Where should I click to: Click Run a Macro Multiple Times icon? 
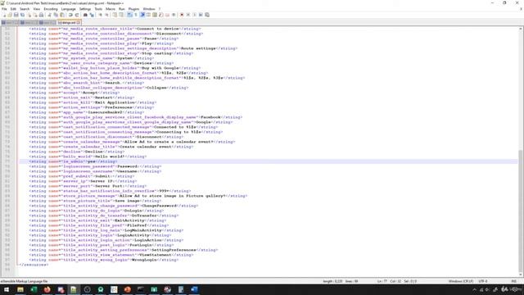click(201, 15)
